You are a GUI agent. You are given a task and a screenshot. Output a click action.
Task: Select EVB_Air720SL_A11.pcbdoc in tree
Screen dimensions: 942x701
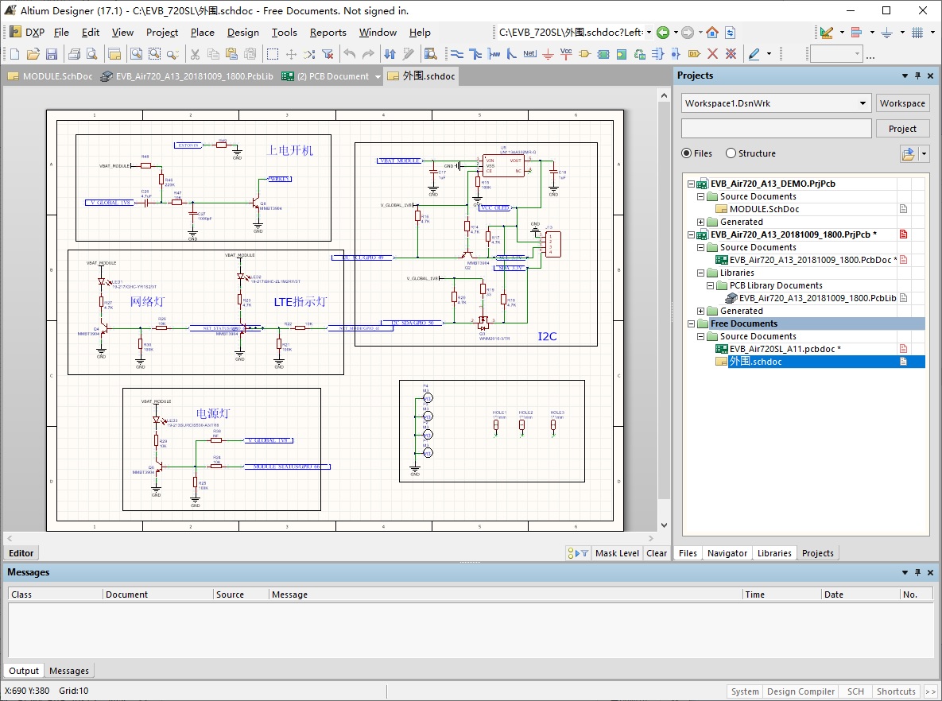[785, 349]
